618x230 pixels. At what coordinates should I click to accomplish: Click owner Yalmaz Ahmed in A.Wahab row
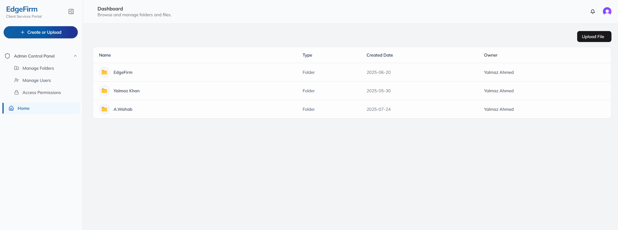pos(499,109)
